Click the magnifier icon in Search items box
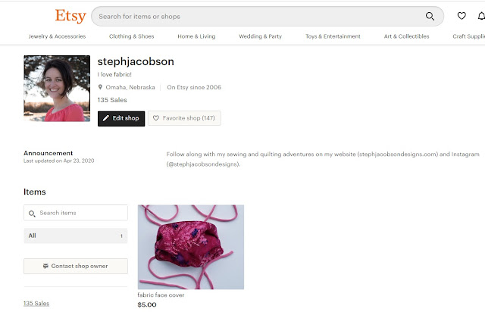The height and width of the screenshot is (312, 485). (x=32, y=214)
